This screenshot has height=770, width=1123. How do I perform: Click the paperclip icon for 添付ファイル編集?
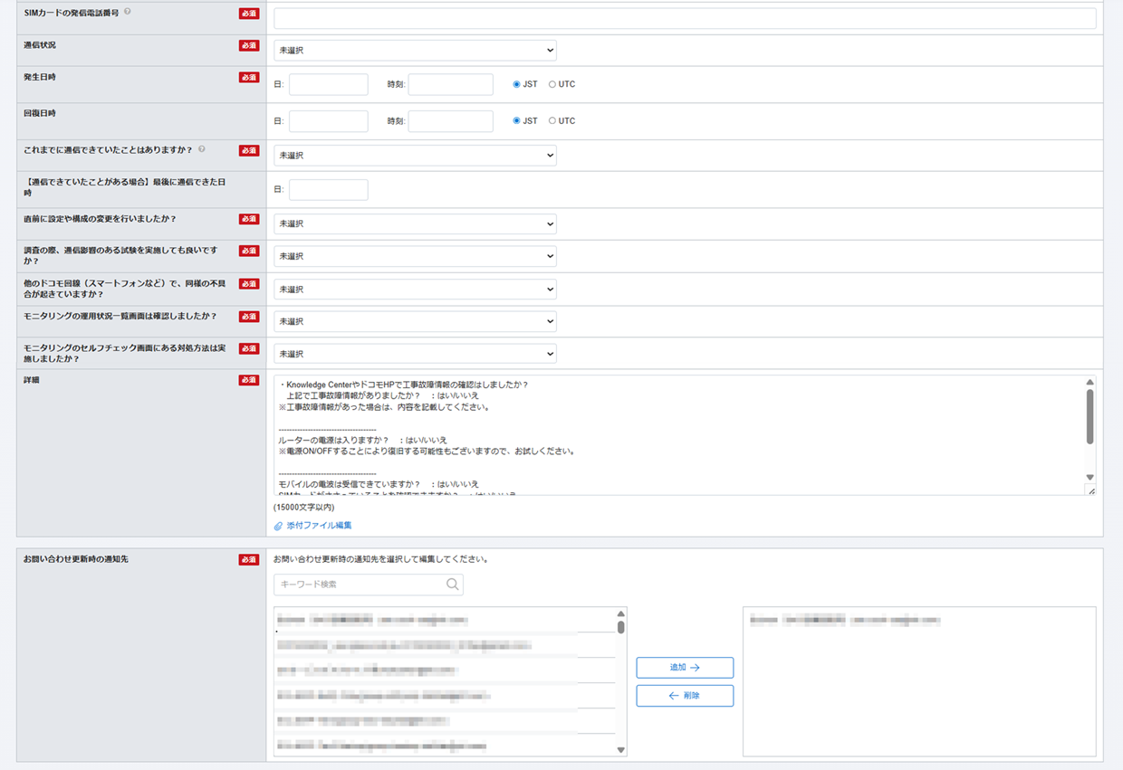[279, 526]
